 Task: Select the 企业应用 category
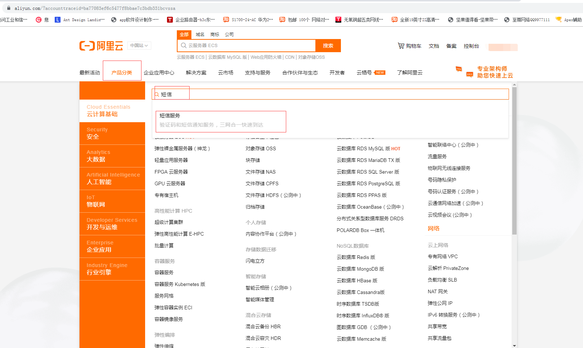(112, 247)
